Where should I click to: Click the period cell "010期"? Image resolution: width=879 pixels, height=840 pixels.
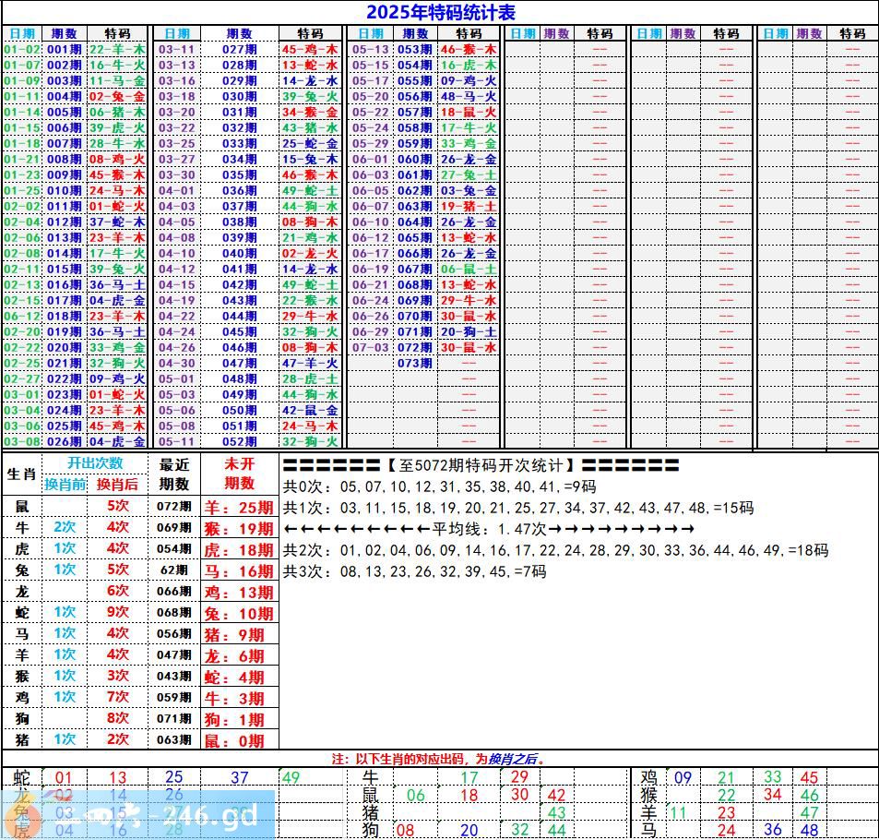(64, 191)
